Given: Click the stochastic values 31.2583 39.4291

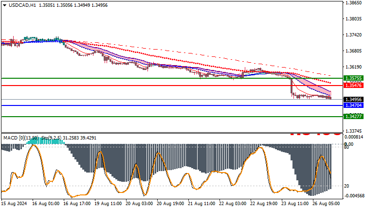Looking at the screenshot, I should tap(80, 138).
